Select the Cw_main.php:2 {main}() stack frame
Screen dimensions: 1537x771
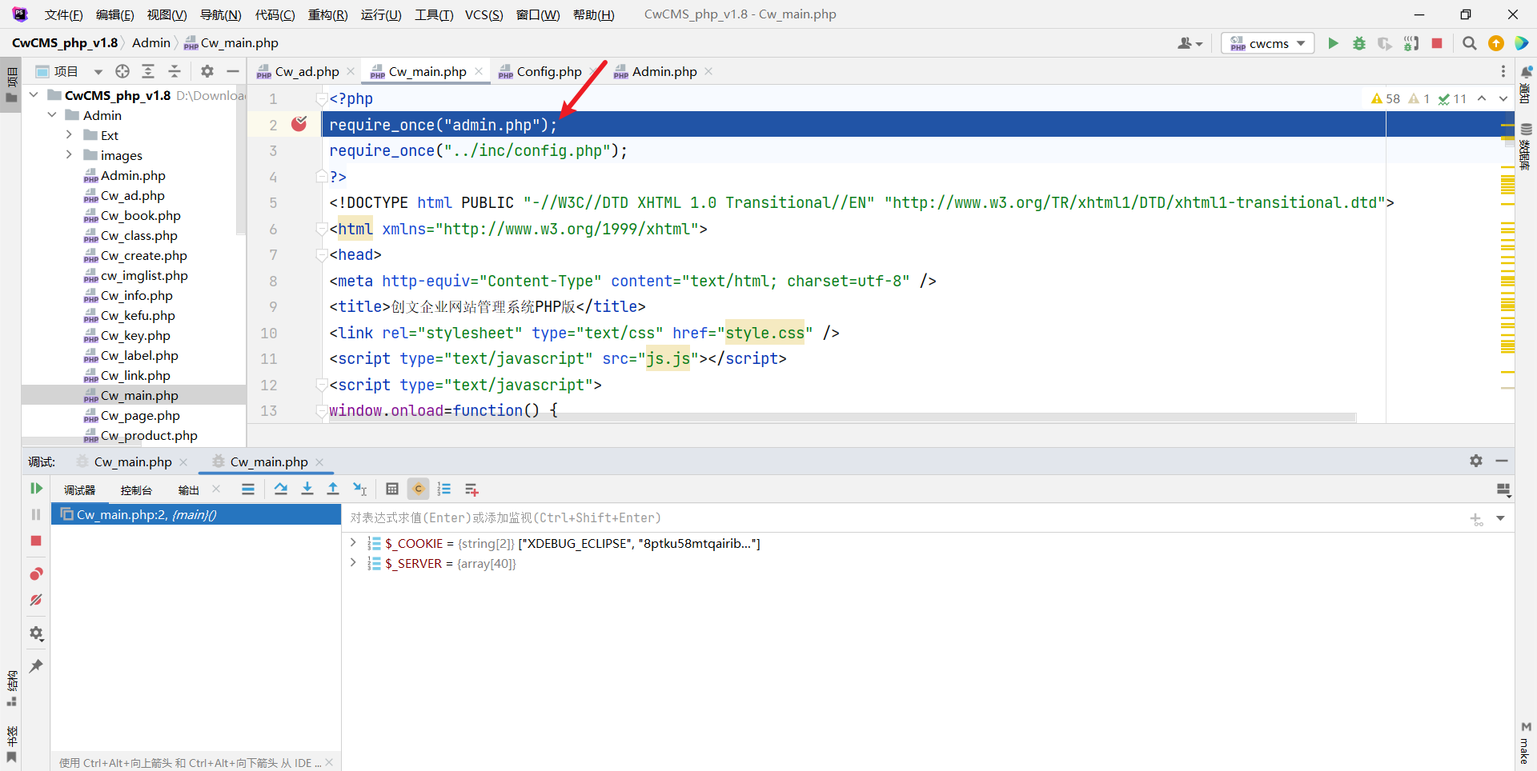click(196, 515)
